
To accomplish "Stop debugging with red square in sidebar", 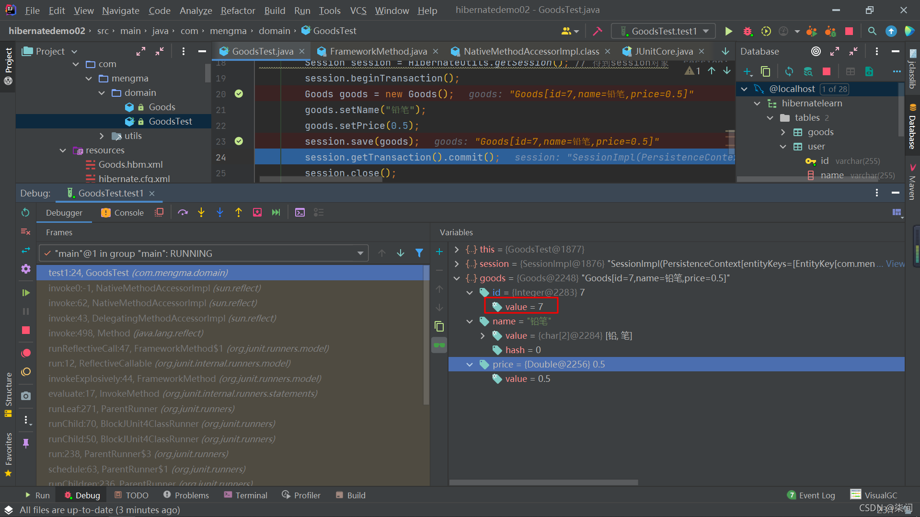I will (x=26, y=330).
